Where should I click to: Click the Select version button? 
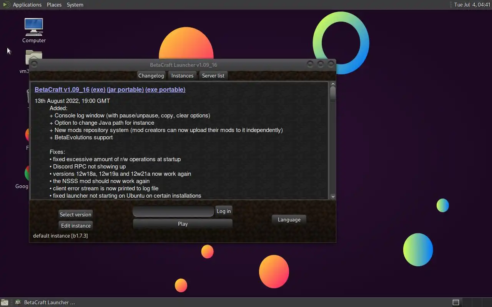(76, 215)
